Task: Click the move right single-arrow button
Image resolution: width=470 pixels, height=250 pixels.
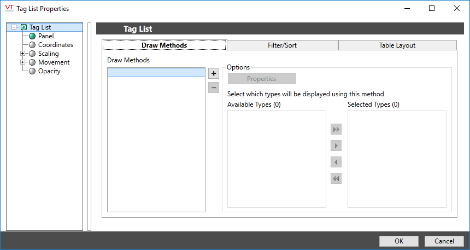Action: [x=336, y=146]
